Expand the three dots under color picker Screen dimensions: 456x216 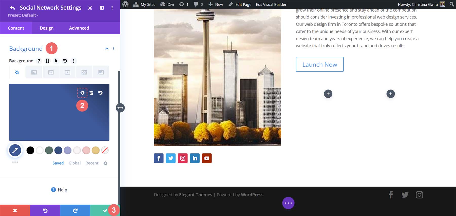[15, 162]
